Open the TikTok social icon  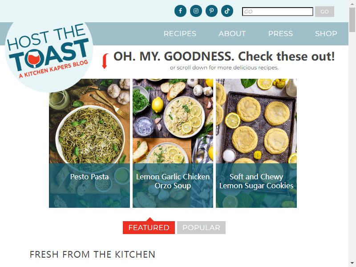[227, 11]
